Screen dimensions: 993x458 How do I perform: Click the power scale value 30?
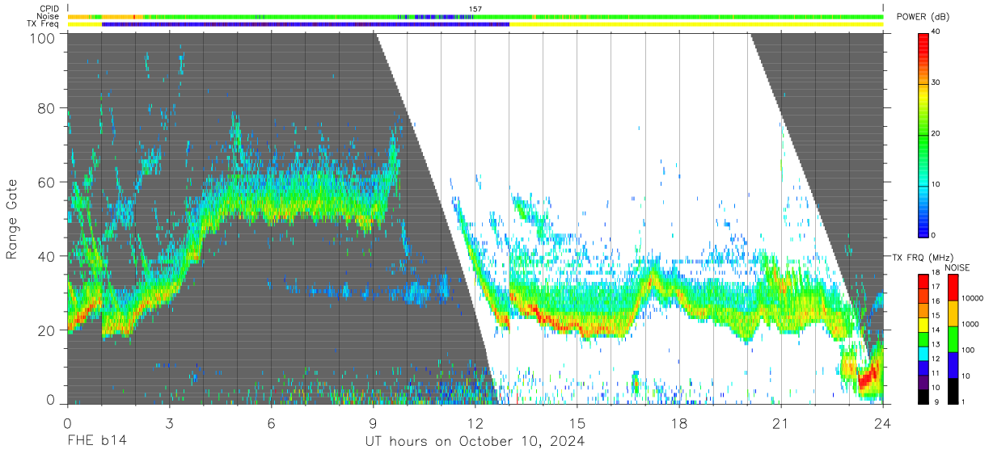tap(935, 83)
